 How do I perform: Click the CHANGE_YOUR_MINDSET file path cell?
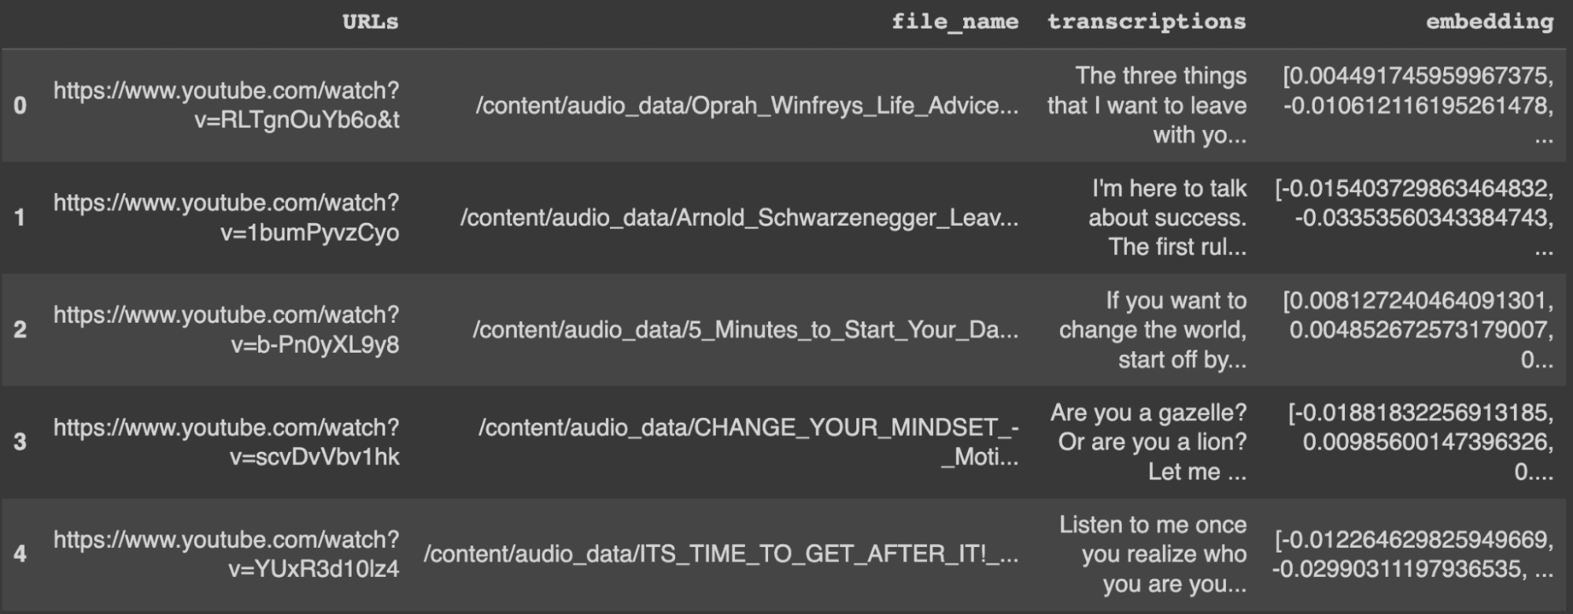(x=748, y=442)
